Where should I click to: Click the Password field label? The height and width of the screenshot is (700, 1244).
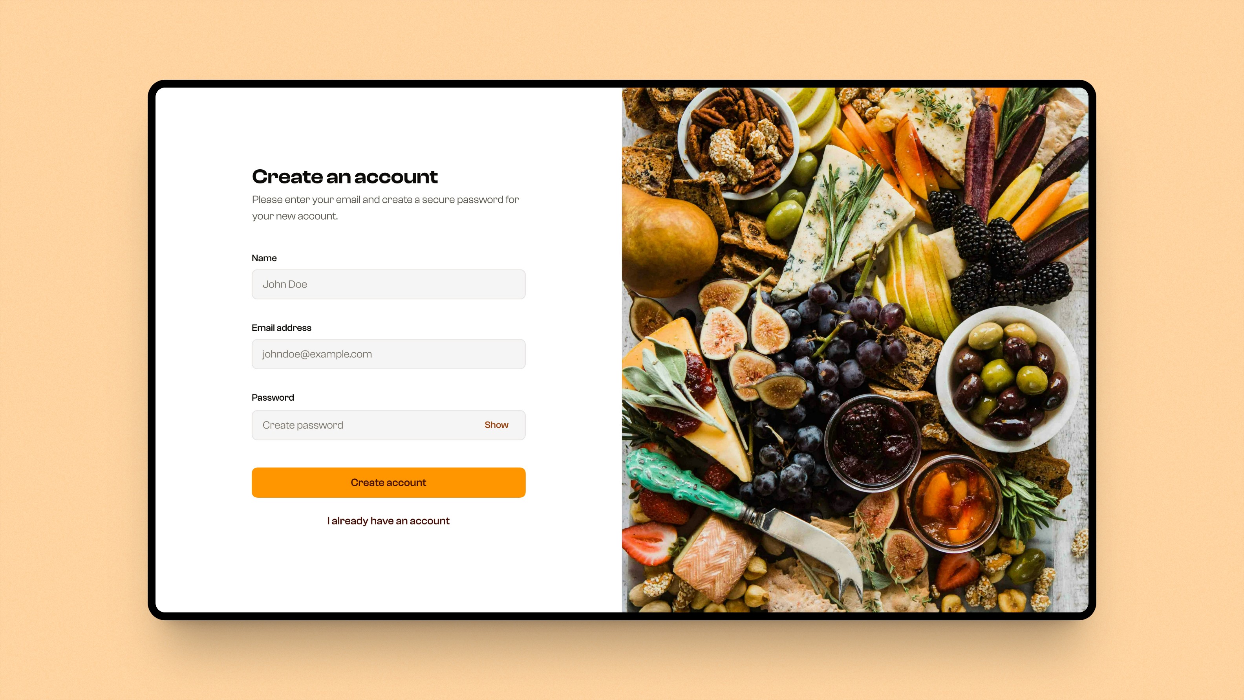pyautogui.click(x=273, y=398)
